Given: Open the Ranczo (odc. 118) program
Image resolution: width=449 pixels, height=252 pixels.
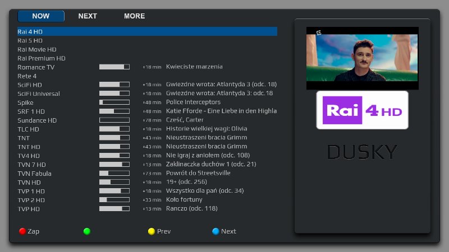Looking at the screenshot, I should click(x=191, y=209).
